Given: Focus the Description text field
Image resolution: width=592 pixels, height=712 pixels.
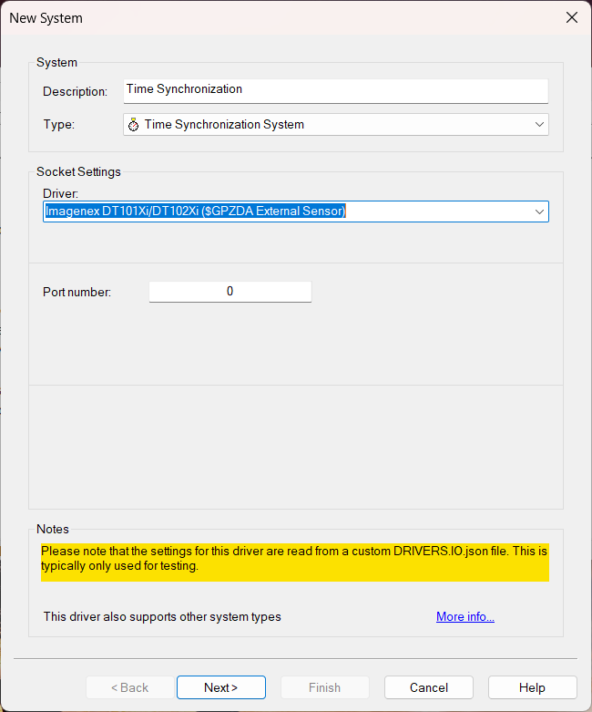Looking at the screenshot, I should [335, 90].
